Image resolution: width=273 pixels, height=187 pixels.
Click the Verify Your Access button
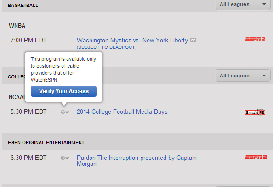click(63, 91)
